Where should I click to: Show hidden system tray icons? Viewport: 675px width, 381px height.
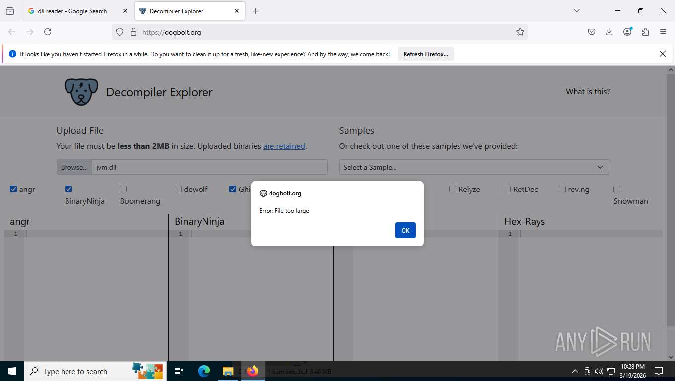575,371
